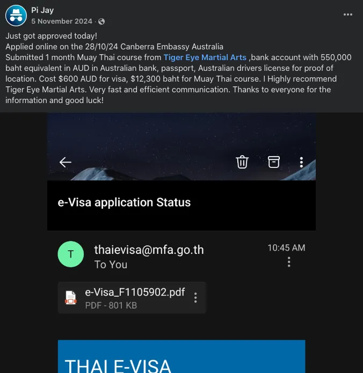Click the To You recipient line
The height and width of the screenshot is (373, 363).
pos(111,265)
